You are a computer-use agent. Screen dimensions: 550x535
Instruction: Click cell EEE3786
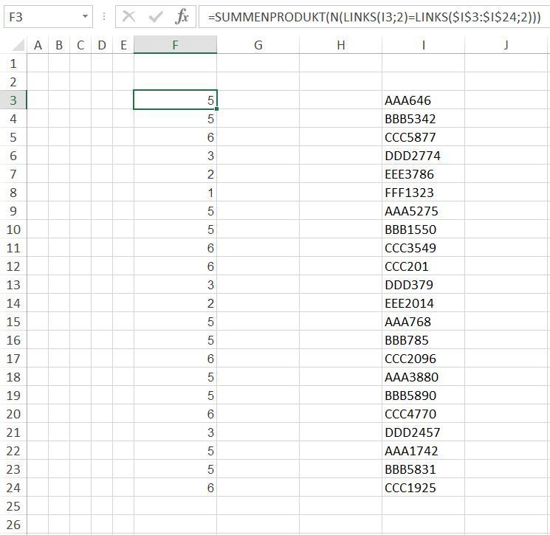click(x=423, y=174)
